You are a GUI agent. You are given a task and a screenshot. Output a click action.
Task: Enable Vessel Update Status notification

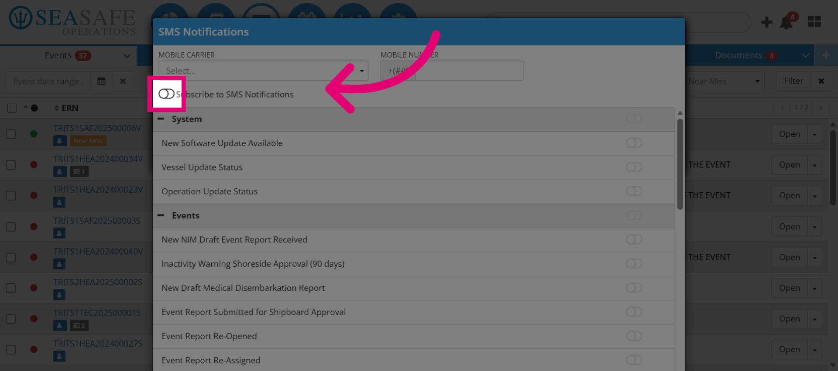click(634, 167)
